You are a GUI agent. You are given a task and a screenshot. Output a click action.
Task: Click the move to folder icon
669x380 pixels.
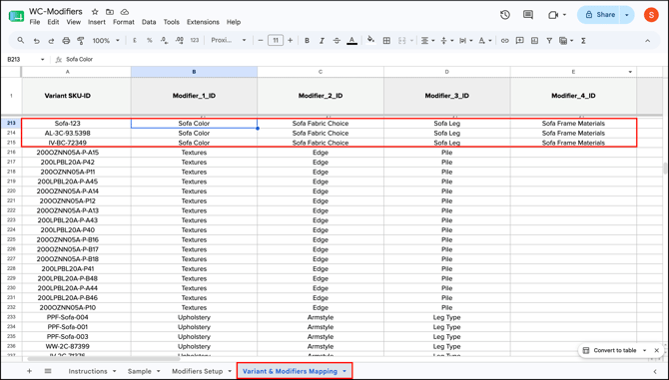coord(110,12)
